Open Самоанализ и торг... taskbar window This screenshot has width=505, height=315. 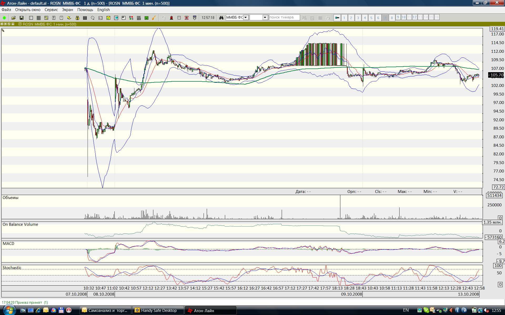tap(105, 310)
